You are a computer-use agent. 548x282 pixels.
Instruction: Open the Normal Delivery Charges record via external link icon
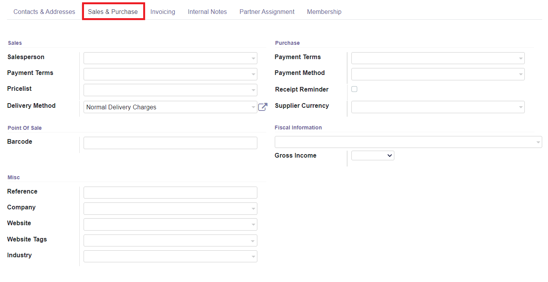tap(263, 107)
